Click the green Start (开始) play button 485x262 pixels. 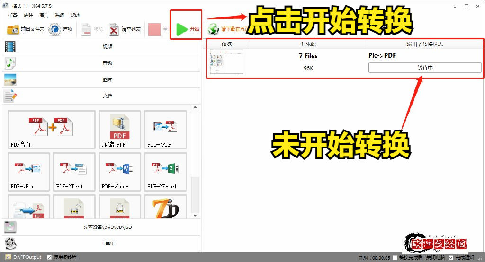click(187, 29)
